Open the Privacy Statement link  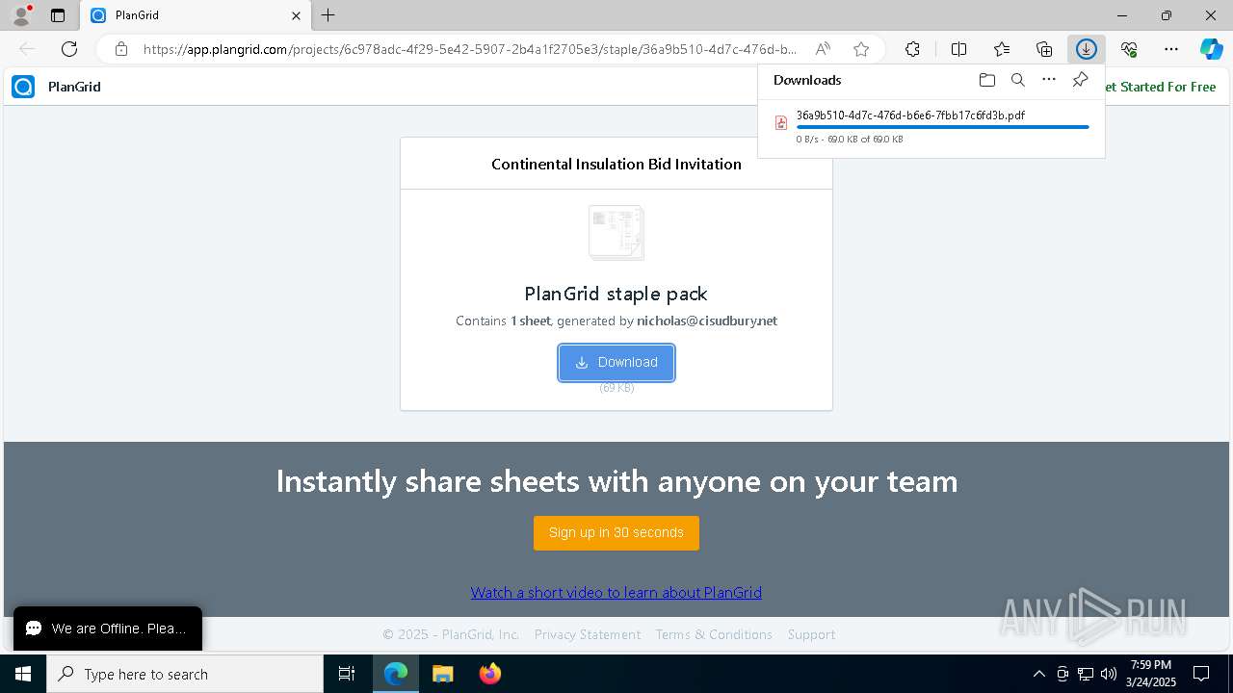[588, 634]
